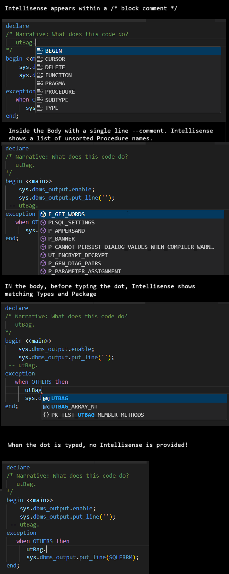Pick P_GEN_DIAG_PAIRS suggestion
Screen dimensions: 229x574
(x=131, y=264)
